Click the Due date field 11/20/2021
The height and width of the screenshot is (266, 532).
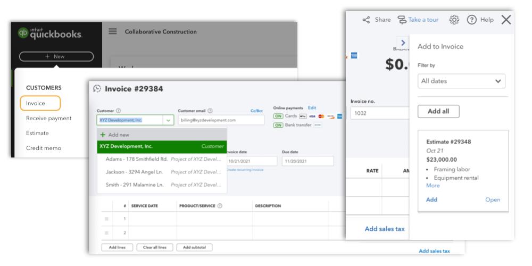point(307,161)
